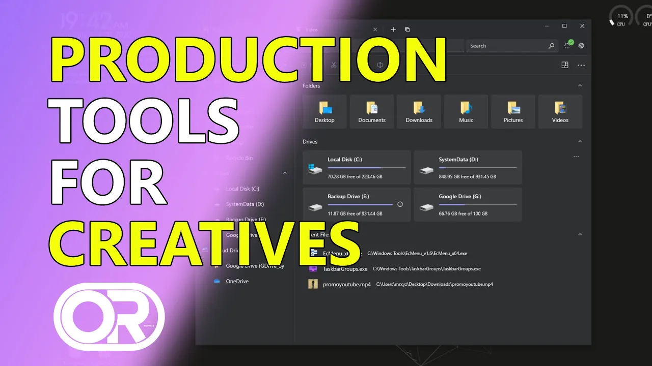
Task: Collapse the Recent Files section
Action: 580,234
